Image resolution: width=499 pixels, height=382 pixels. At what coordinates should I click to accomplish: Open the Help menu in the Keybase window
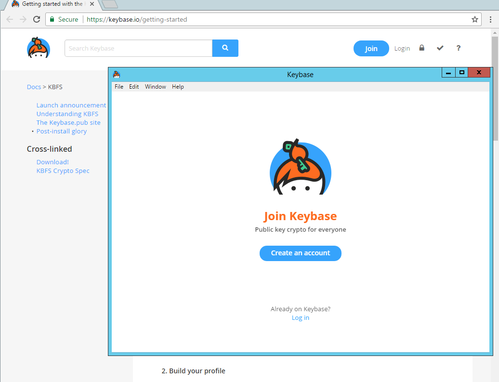pyautogui.click(x=178, y=87)
